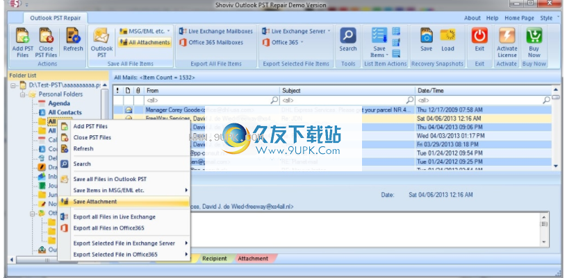
Task: Open the Outlook PST Repair tab
Action: (55, 17)
